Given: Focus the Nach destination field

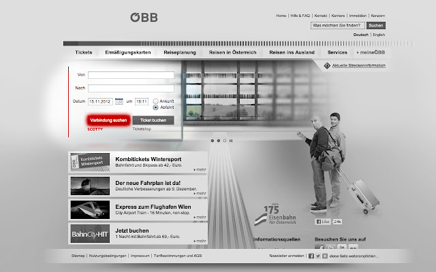Looking at the screenshot, I should (131, 88).
